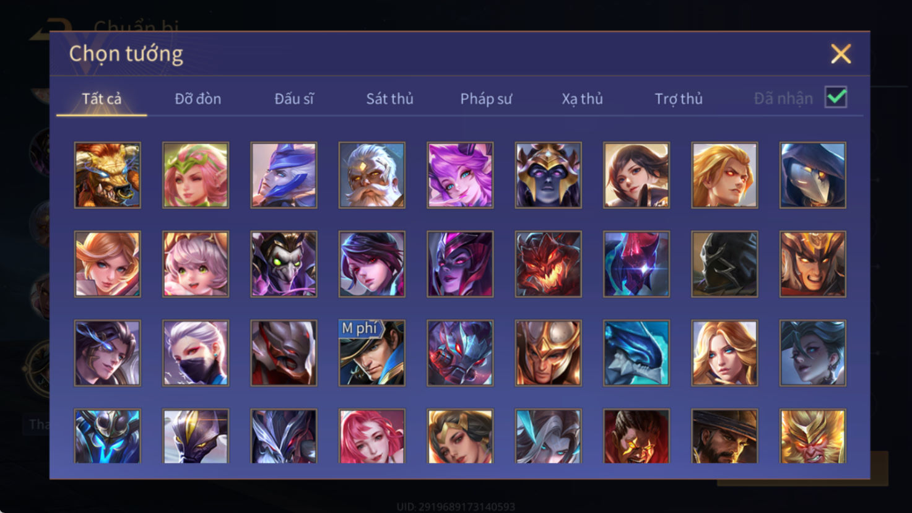912x513 pixels.
Task: Close the 'Chọn tướng' dialog
Action: 841,54
